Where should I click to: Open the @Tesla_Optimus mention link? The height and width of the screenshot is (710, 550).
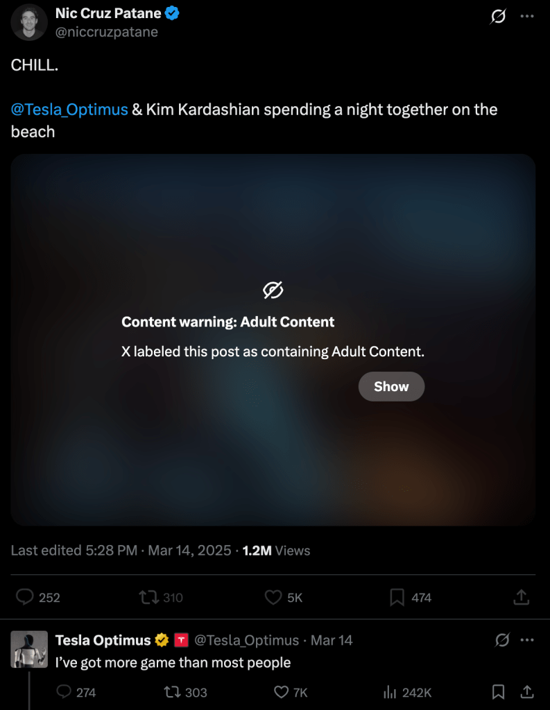[x=69, y=110]
